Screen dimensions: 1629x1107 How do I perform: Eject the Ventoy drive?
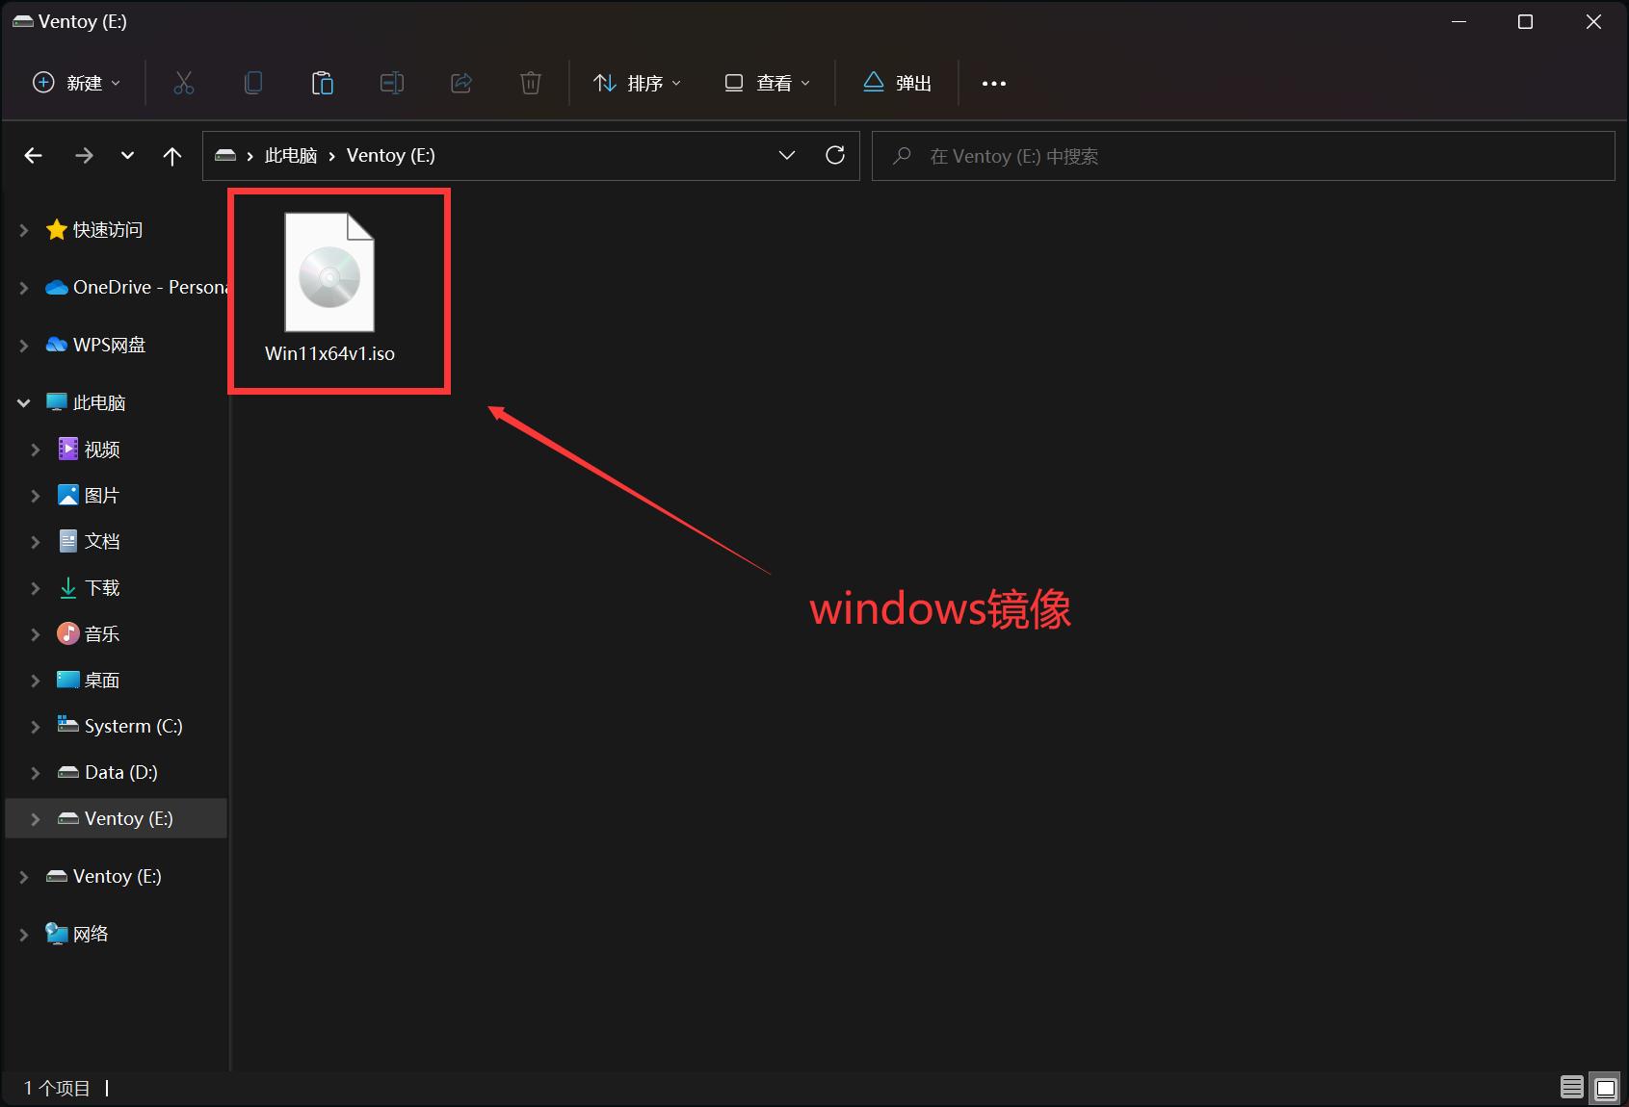click(x=896, y=83)
